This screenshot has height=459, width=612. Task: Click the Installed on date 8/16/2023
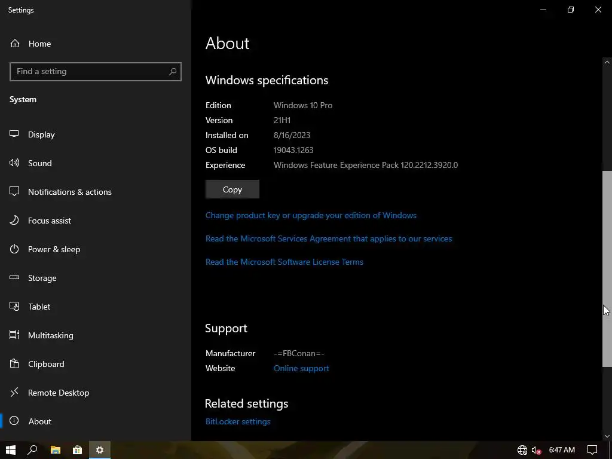(292, 136)
